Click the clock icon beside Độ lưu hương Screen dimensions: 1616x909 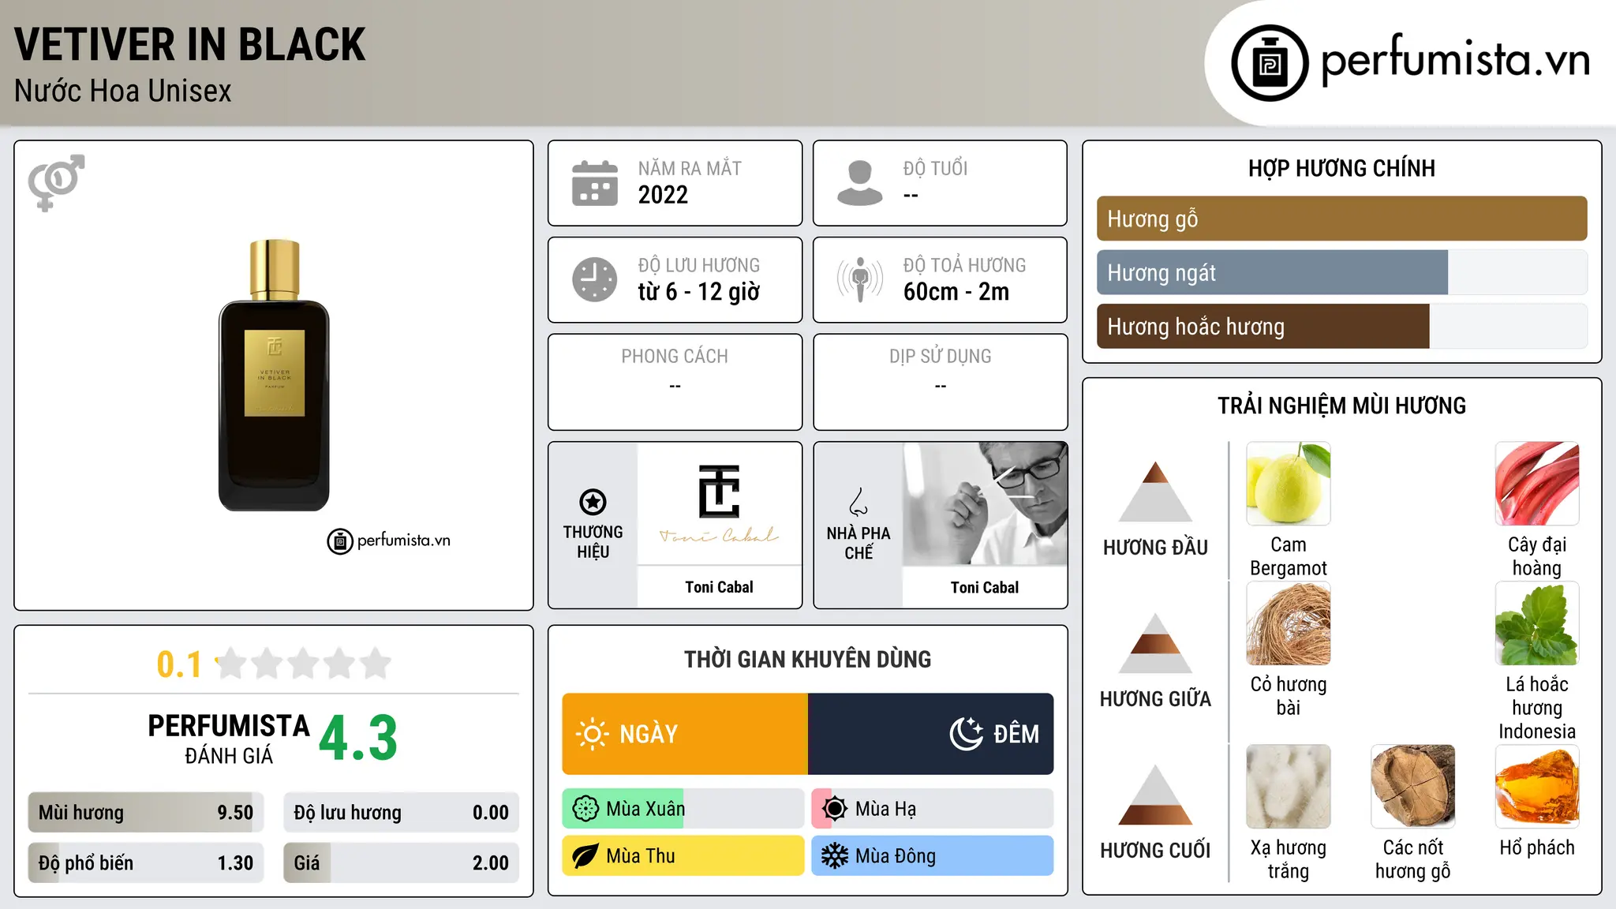click(595, 279)
